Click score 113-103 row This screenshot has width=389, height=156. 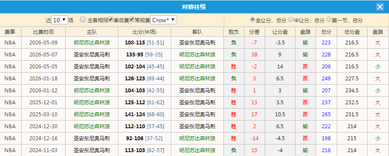pos(135,150)
